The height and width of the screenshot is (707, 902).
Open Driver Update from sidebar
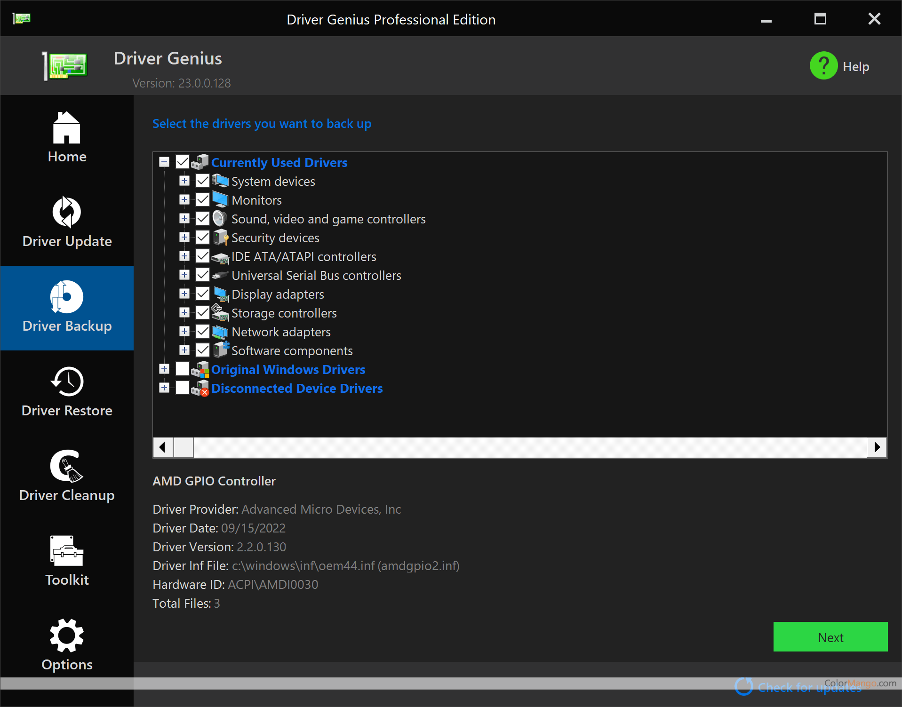[x=67, y=221]
